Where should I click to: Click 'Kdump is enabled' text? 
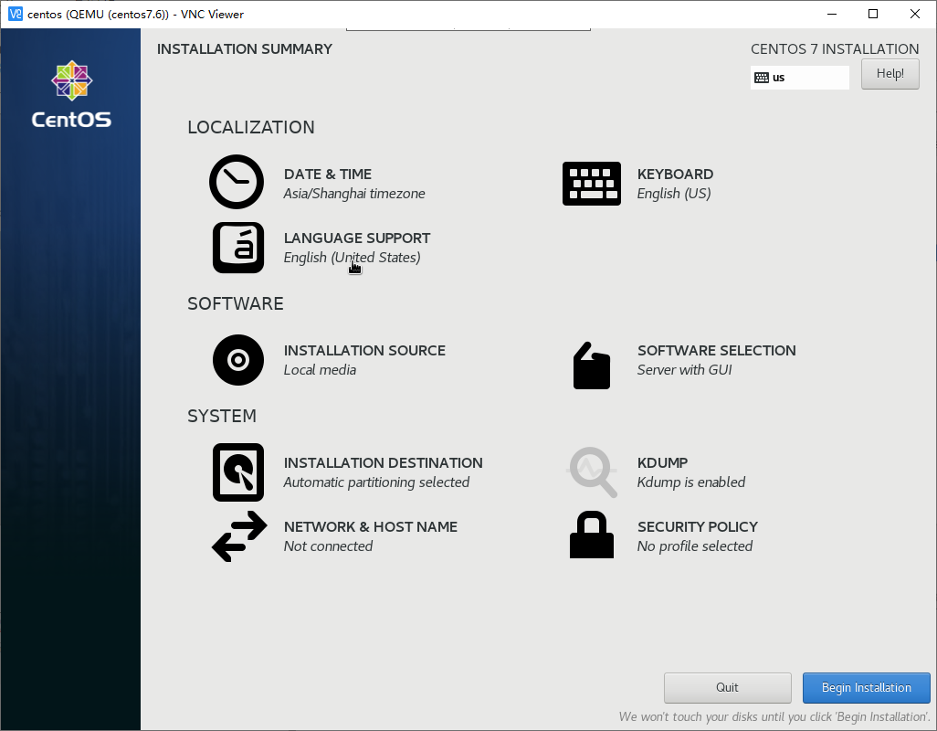tap(690, 482)
